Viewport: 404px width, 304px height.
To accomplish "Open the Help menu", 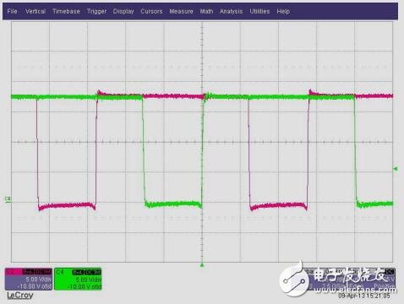I will point(283,11).
